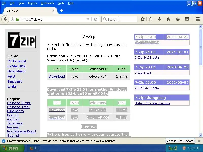Switch language to Japanese
Image resolution: width=203 pixels, height=152 pixels.
pos(15,123)
